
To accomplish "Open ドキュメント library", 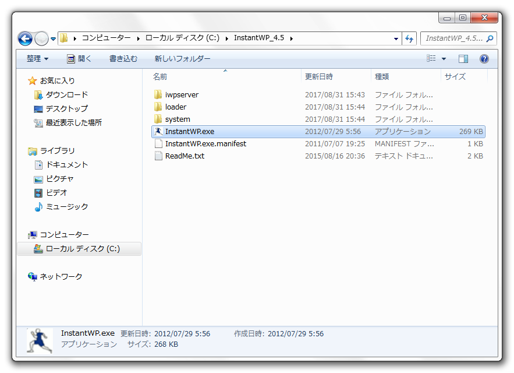I will point(67,165).
